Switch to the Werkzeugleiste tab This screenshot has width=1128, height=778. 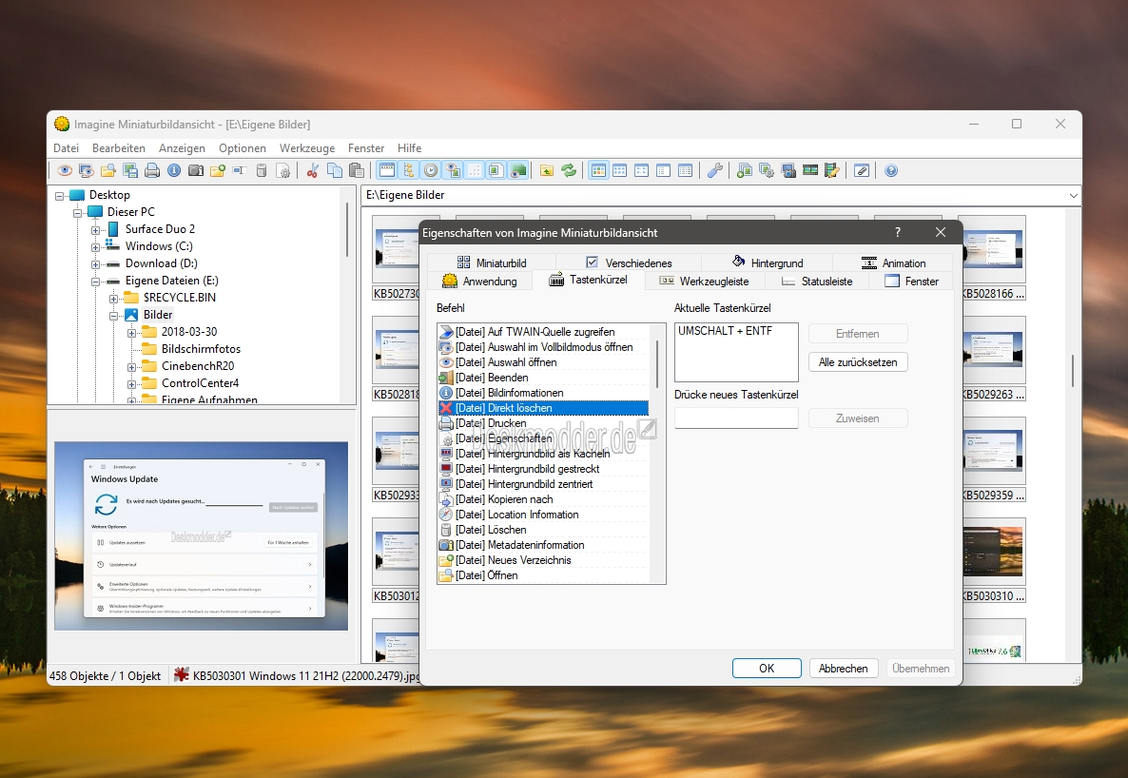704,282
